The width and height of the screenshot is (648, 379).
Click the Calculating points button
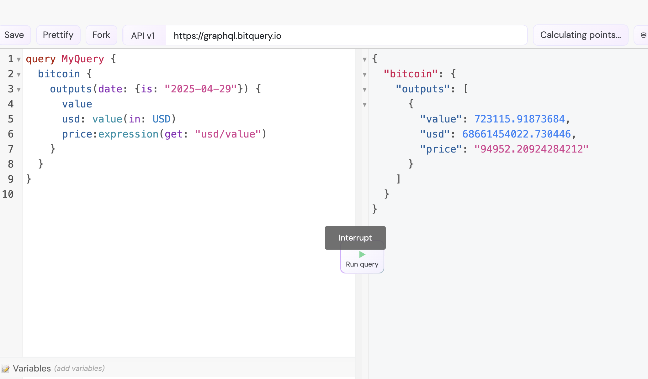[x=581, y=35]
